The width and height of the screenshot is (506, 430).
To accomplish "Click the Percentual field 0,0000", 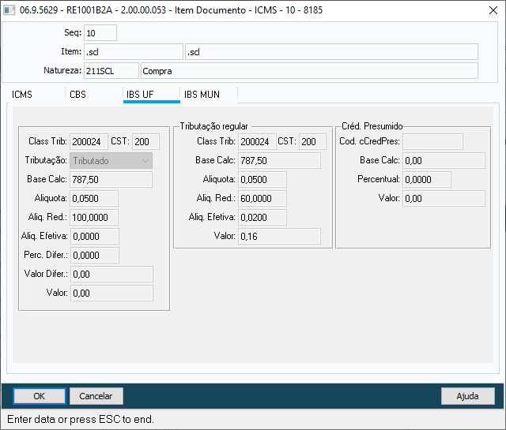I will coord(427,179).
